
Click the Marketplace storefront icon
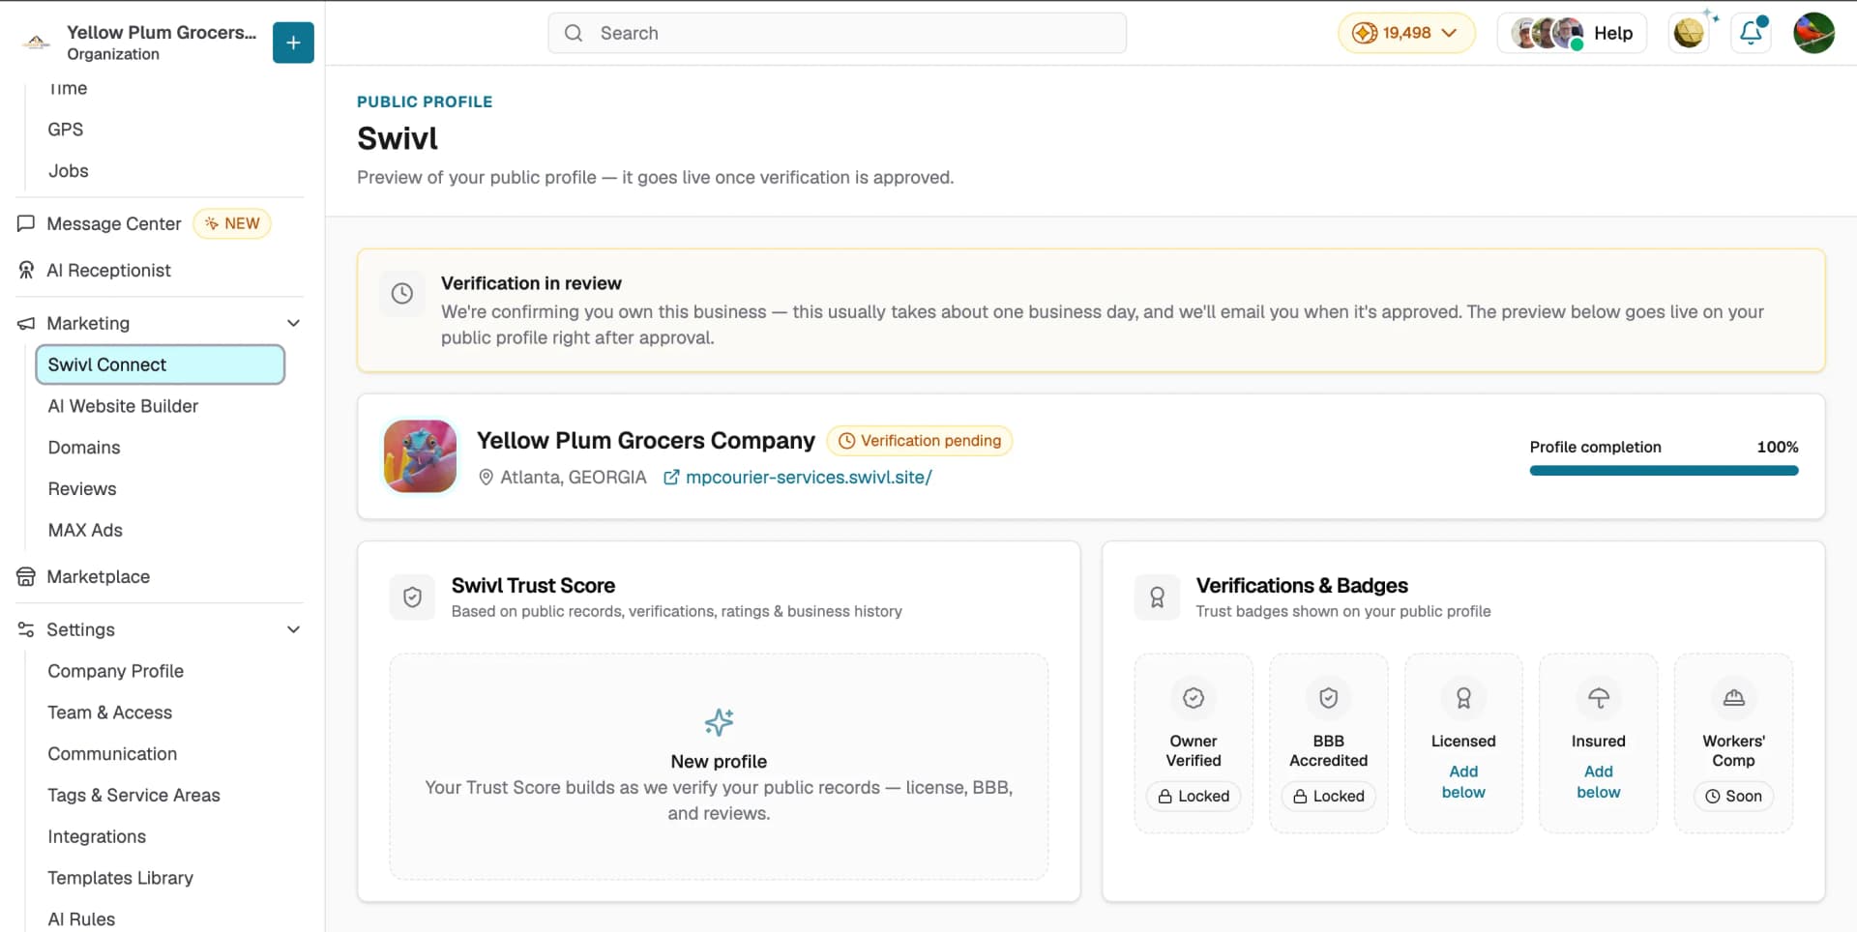click(26, 577)
